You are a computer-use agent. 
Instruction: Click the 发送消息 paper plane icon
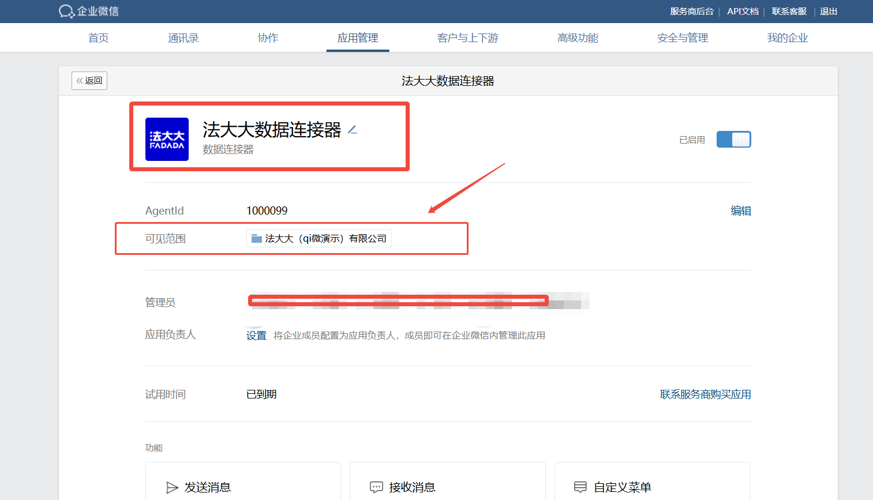tap(172, 487)
